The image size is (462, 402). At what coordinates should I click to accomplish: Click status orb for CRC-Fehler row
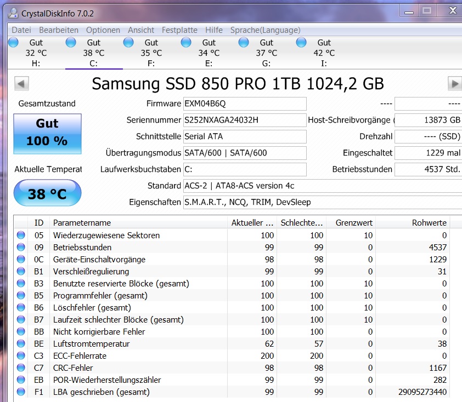21,367
